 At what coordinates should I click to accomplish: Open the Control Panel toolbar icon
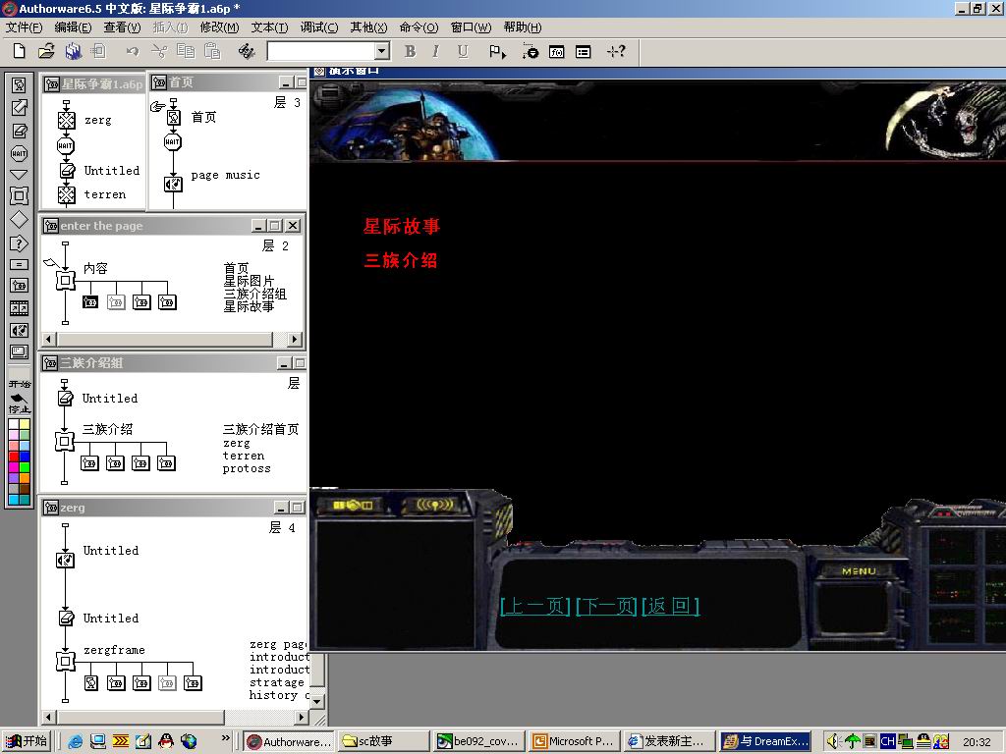(530, 51)
